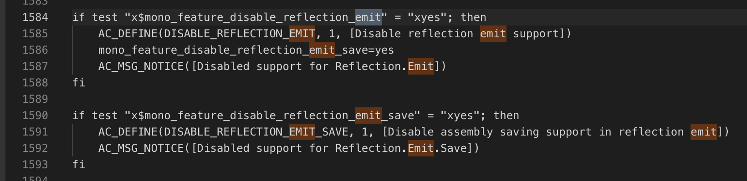The width and height of the screenshot is (747, 181).
Task: Click line number 1593 in the gutter
Action: (x=35, y=165)
